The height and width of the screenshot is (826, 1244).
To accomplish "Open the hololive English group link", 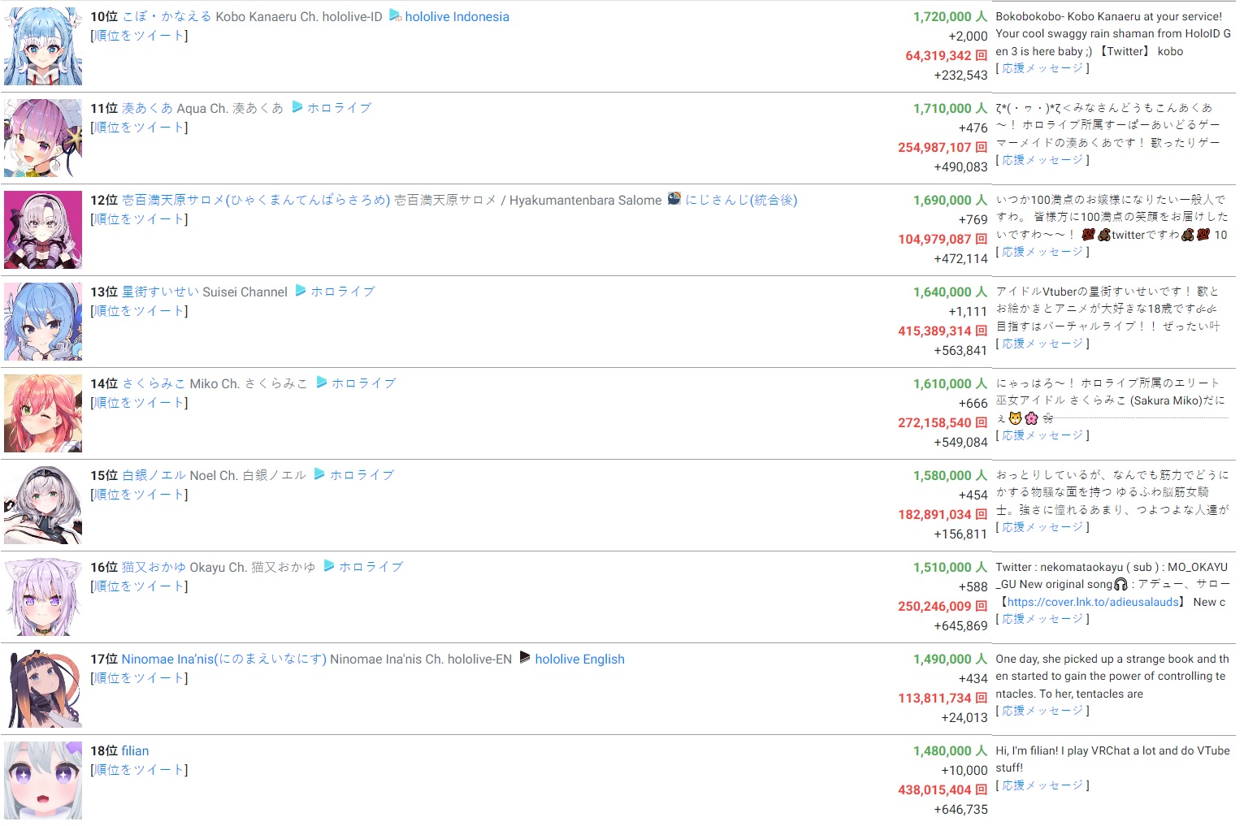I will click(579, 659).
